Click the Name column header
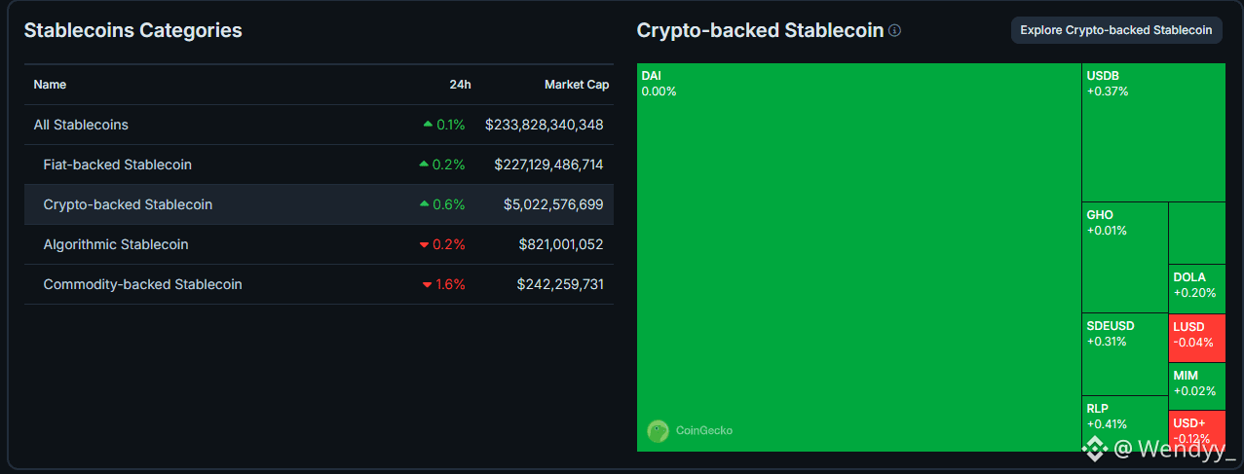 coord(50,85)
